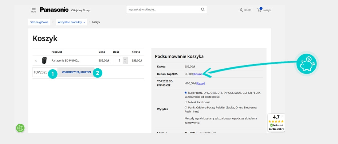
Task: Open the 4,7 star reviews widget
Action: click(x=276, y=123)
